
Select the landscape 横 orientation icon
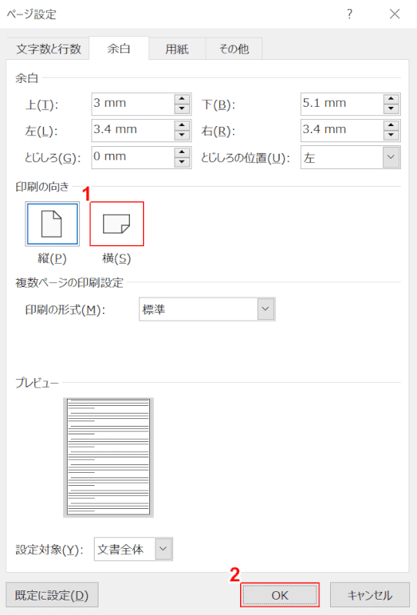[117, 224]
